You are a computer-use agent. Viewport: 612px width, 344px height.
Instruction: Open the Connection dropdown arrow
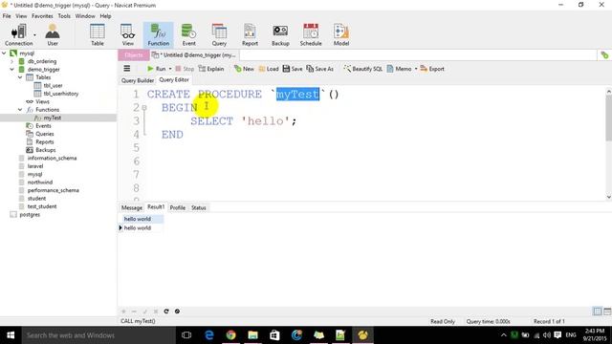(34, 35)
